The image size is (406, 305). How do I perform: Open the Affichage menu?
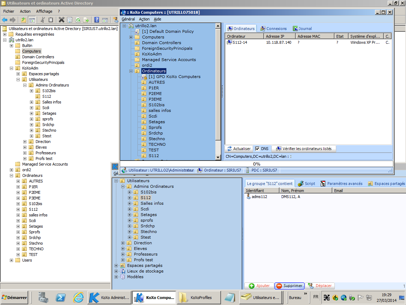pyautogui.click(x=44, y=11)
